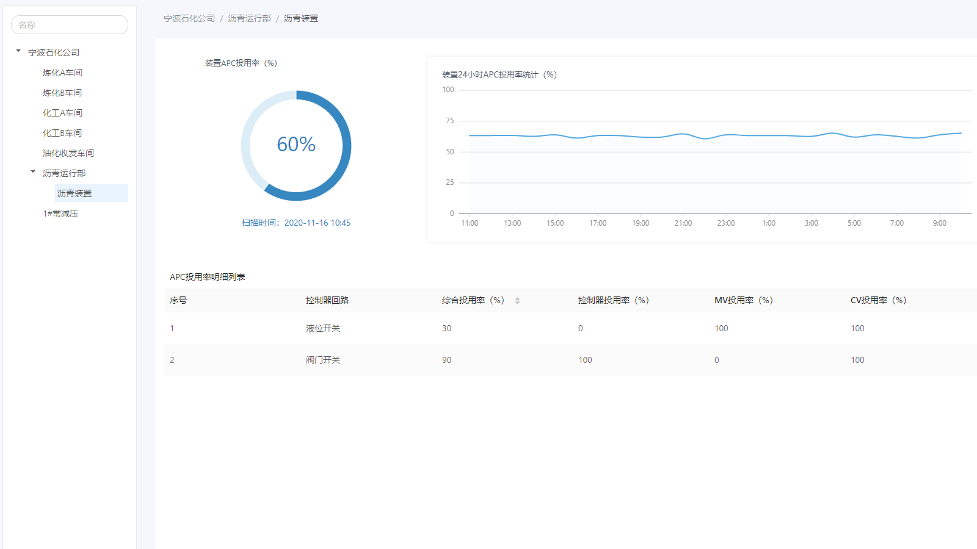This screenshot has height=549, width=977.
Task: Select 油化收发车间 in the sidebar
Action: click(x=68, y=153)
